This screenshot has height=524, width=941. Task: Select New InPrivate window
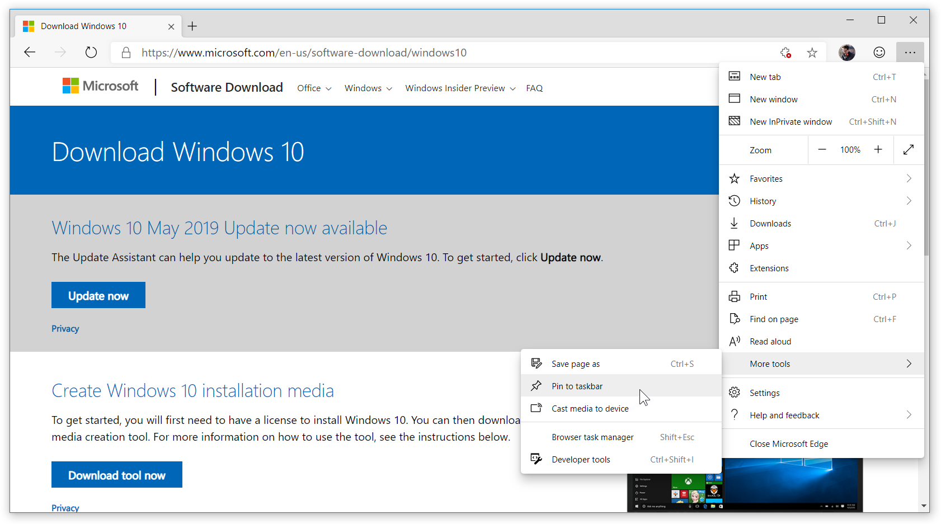pyautogui.click(x=821, y=121)
